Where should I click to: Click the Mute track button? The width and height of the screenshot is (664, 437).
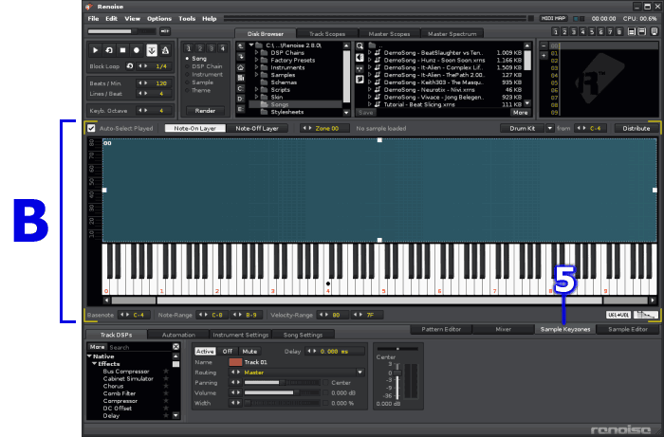[x=249, y=351]
